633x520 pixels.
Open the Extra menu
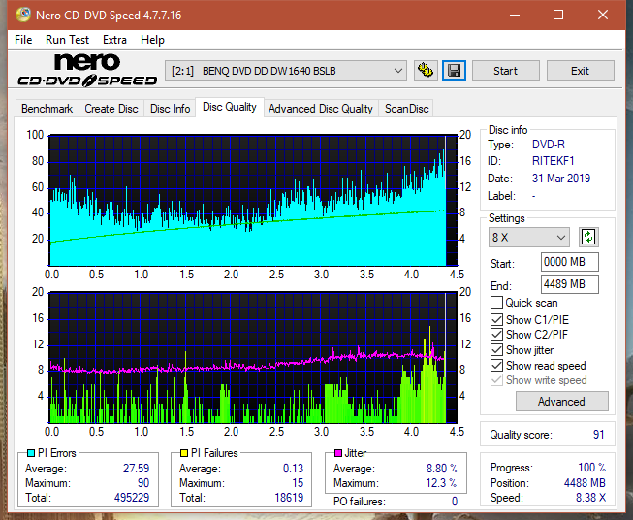click(x=114, y=40)
